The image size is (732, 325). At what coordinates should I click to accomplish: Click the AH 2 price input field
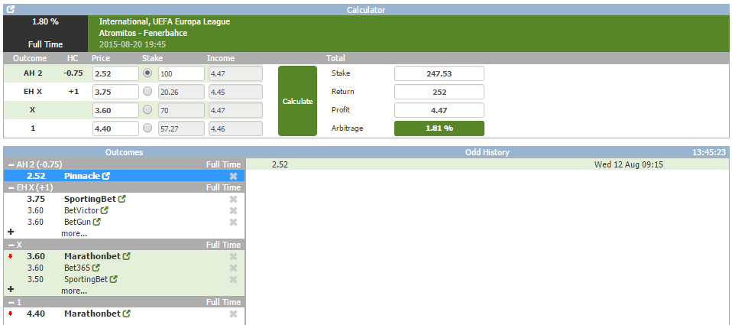(x=115, y=73)
